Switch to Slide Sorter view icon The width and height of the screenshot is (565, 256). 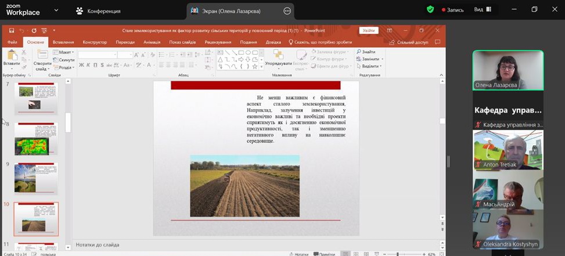[x=356, y=254]
